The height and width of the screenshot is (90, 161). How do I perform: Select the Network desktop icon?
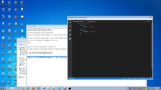(x=3, y=17)
